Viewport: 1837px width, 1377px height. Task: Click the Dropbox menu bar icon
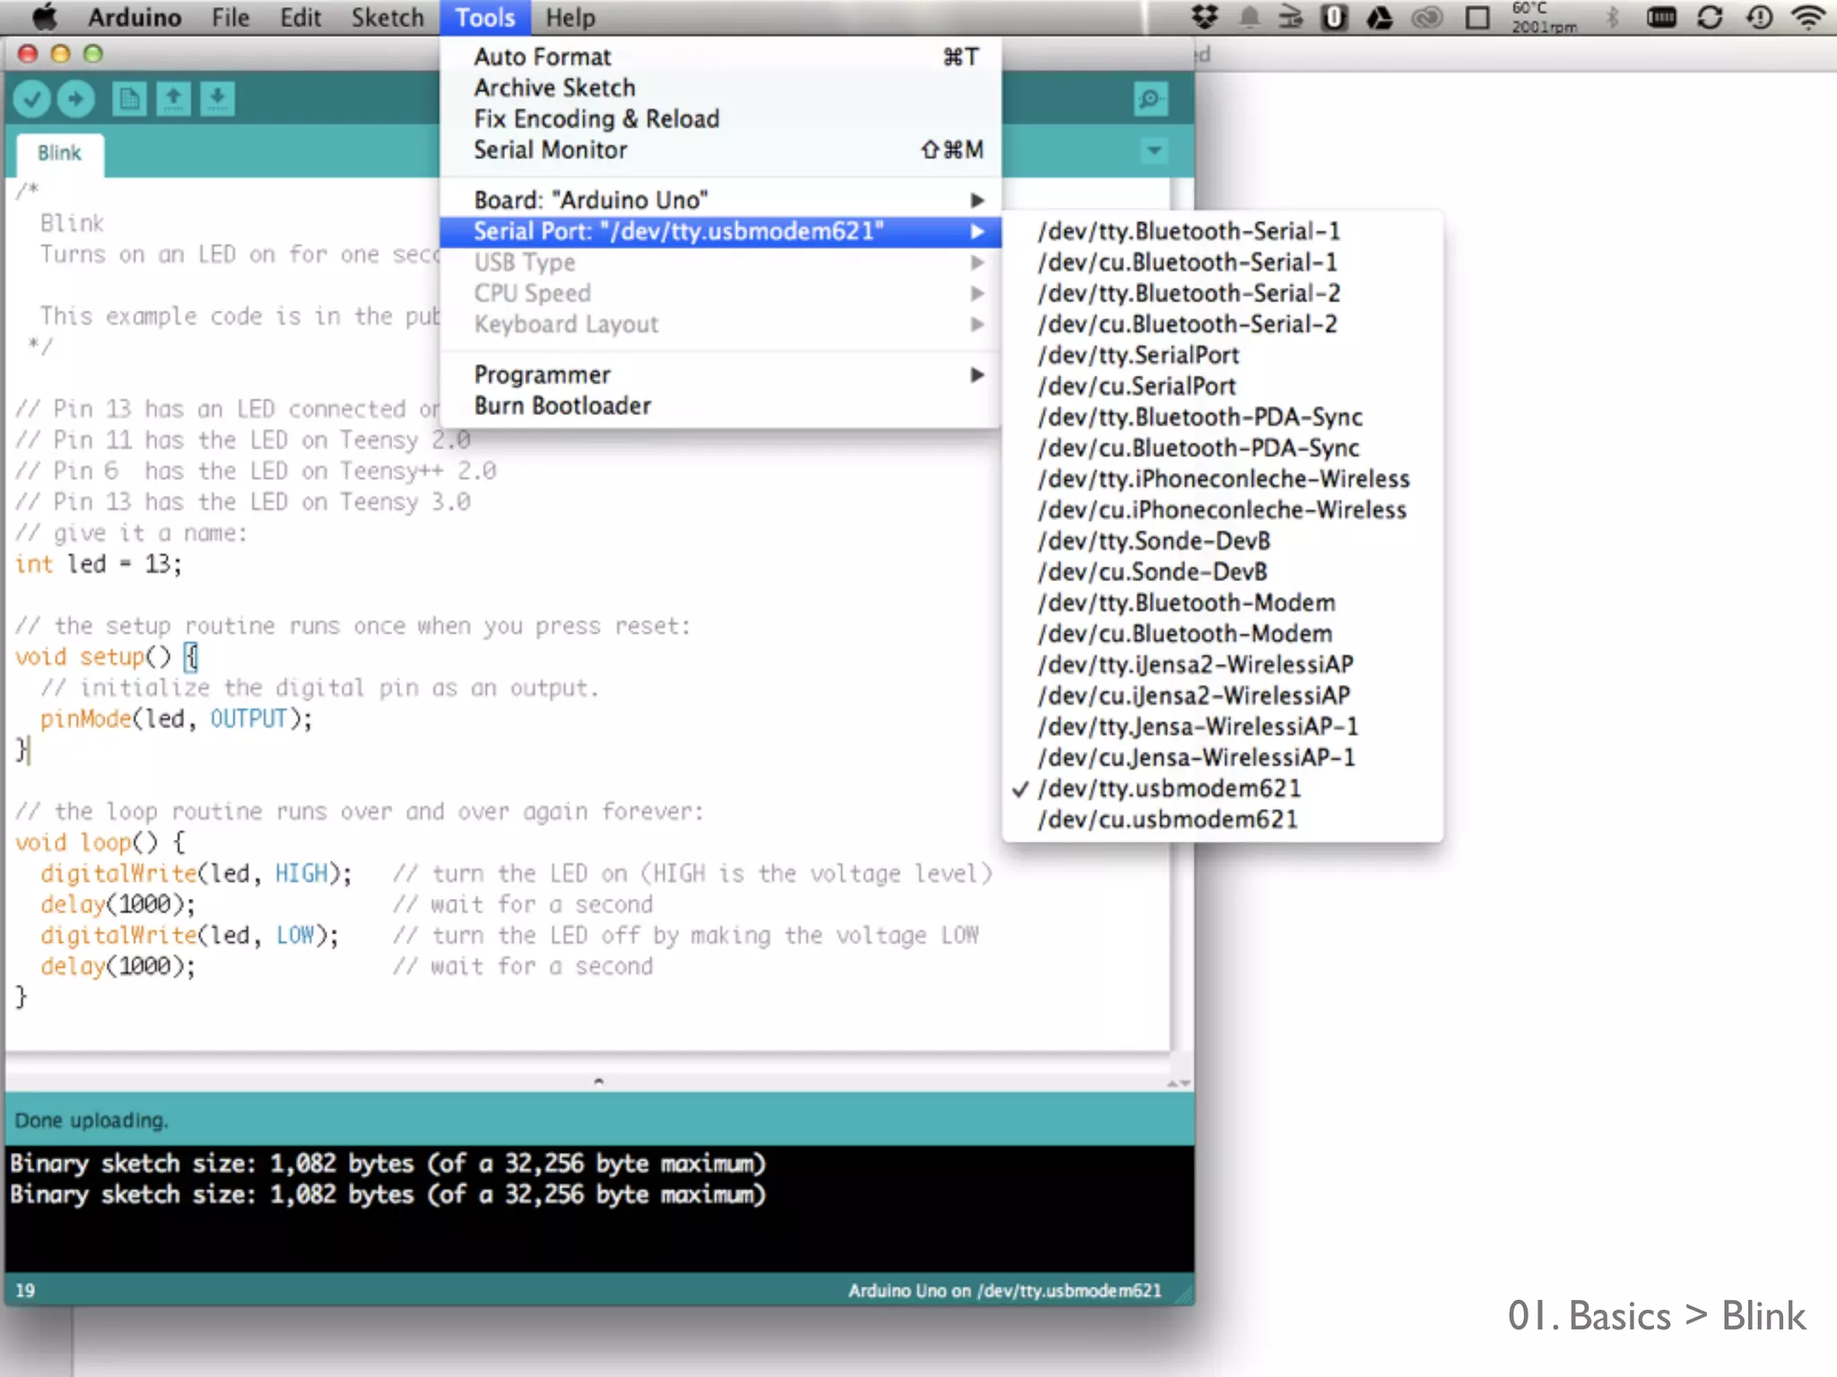pos(1204,17)
